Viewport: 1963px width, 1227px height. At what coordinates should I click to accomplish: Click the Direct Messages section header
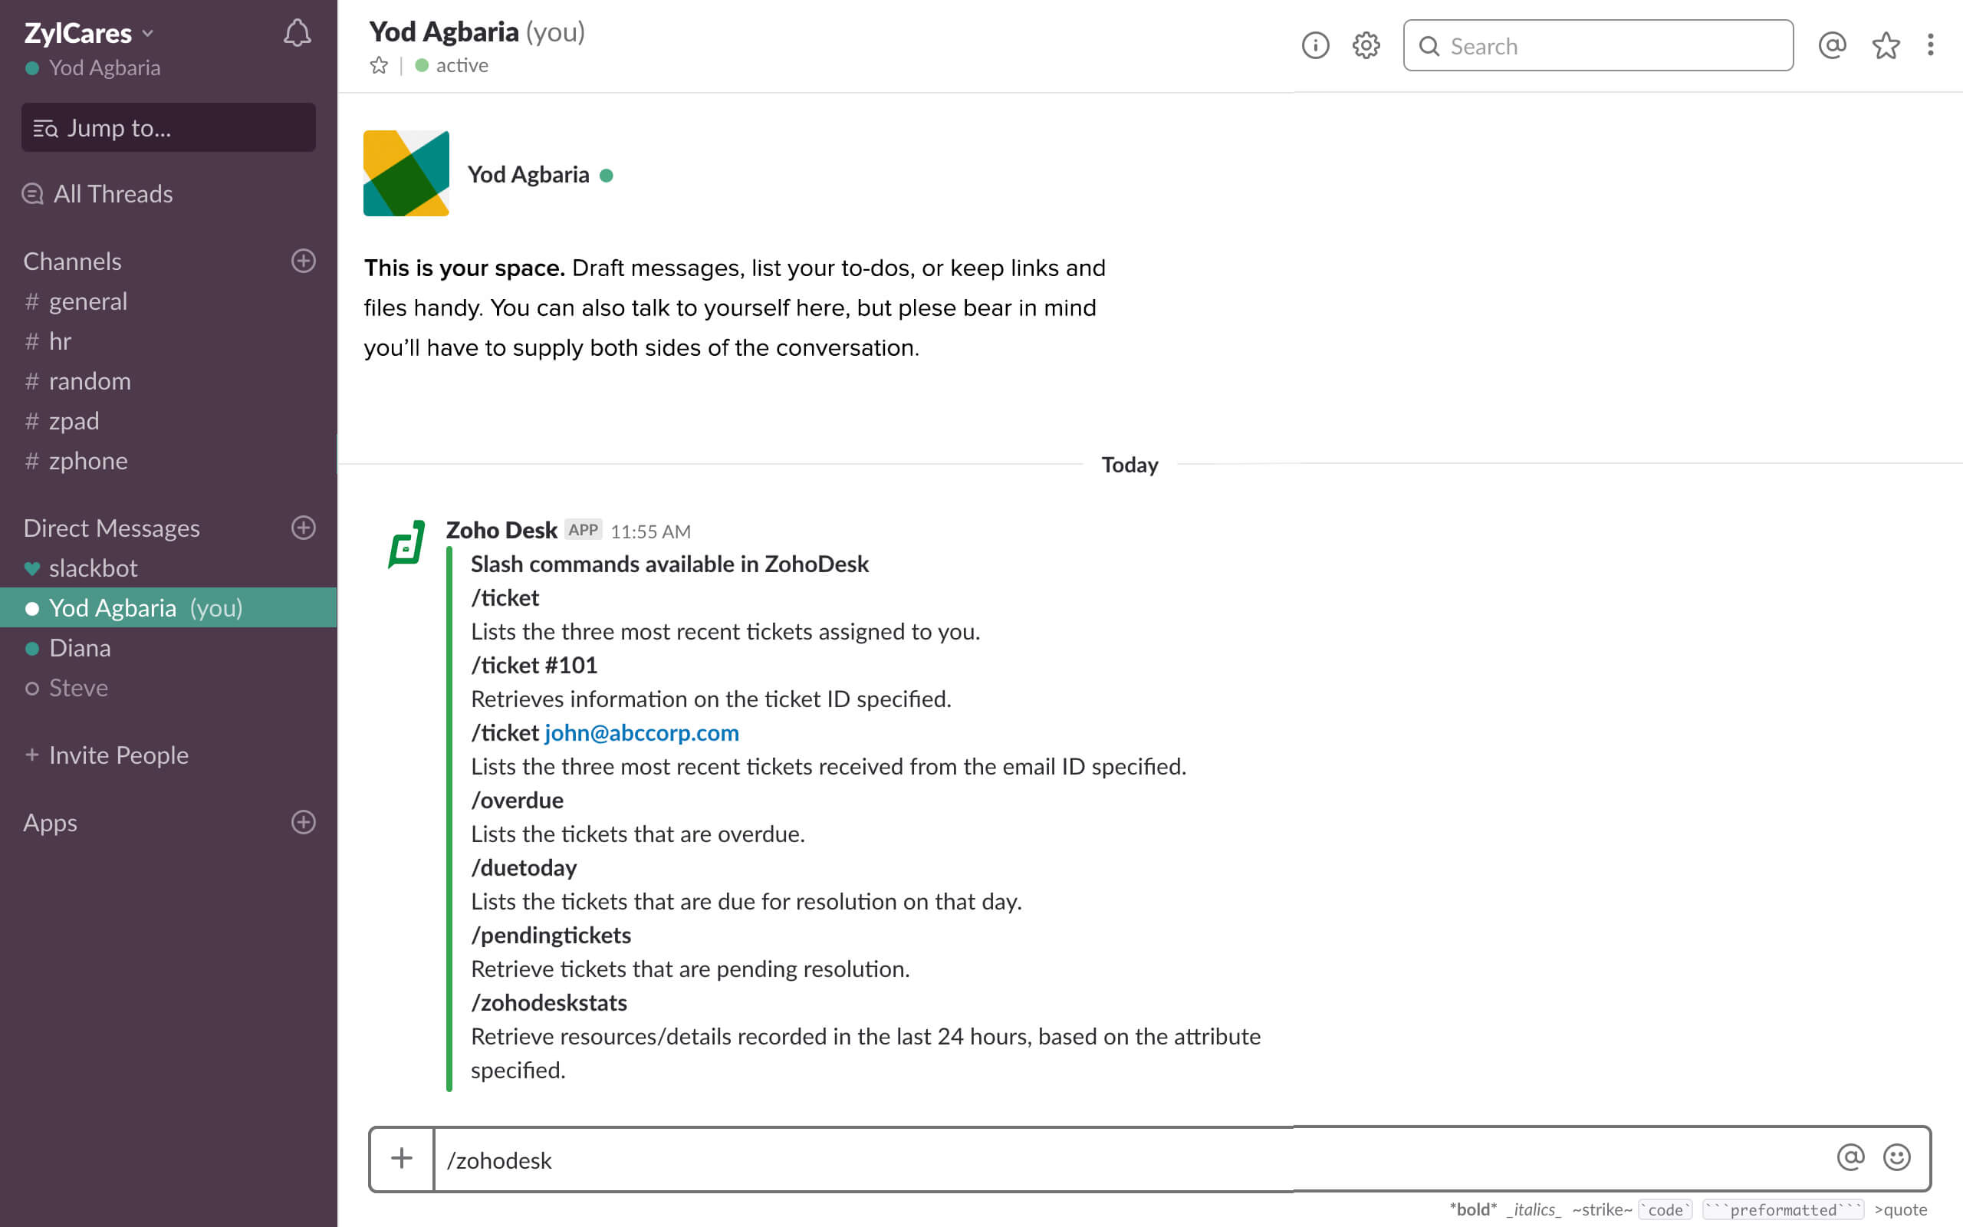111,528
